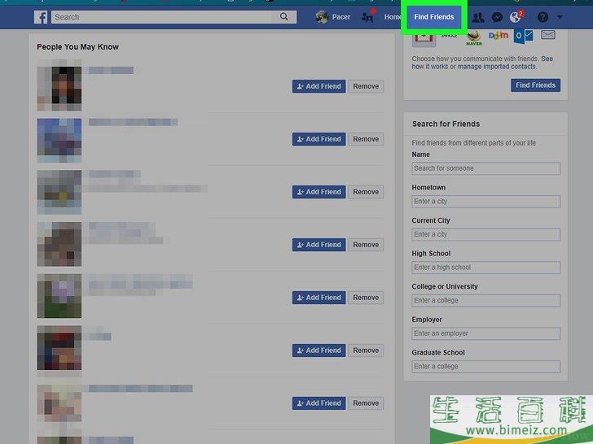Viewport: 593px width, 444px height.
Task: Choose the Outlook contact import icon
Action: coord(523,37)
